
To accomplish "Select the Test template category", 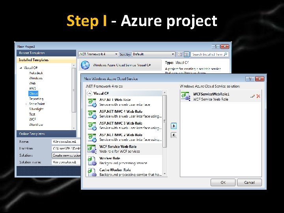I will 32,114.
